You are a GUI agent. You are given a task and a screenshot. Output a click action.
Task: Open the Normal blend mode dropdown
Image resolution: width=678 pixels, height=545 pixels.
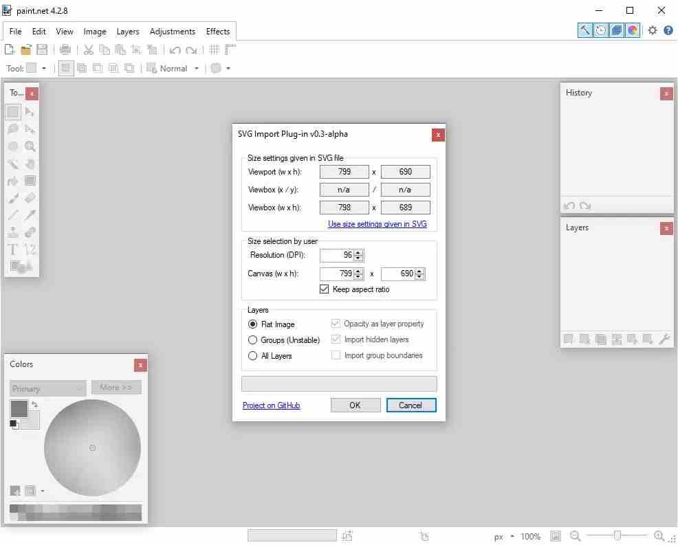[x=196, y=68]
